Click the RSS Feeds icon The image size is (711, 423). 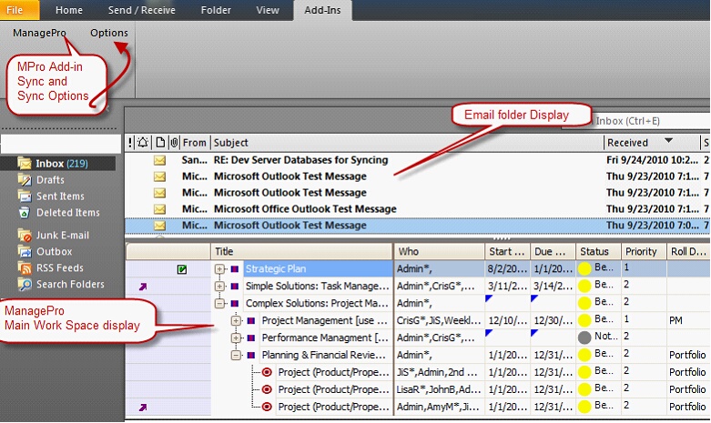(x=25, y=267)
